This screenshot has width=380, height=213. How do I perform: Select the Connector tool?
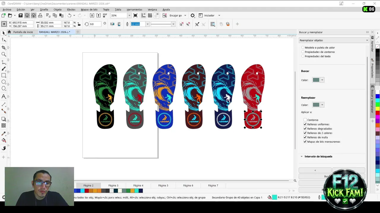tap(4, 111)
